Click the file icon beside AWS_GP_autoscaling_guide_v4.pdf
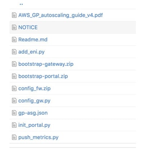The image size is (164, 157). pyautogui.click(x=14, y=15)
